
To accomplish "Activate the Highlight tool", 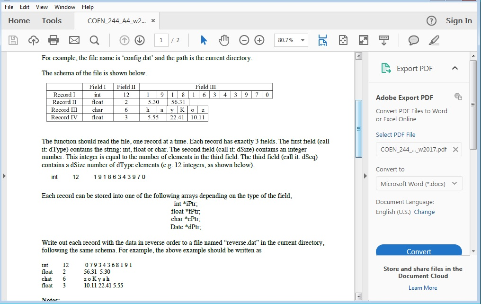I will (434, 40).
